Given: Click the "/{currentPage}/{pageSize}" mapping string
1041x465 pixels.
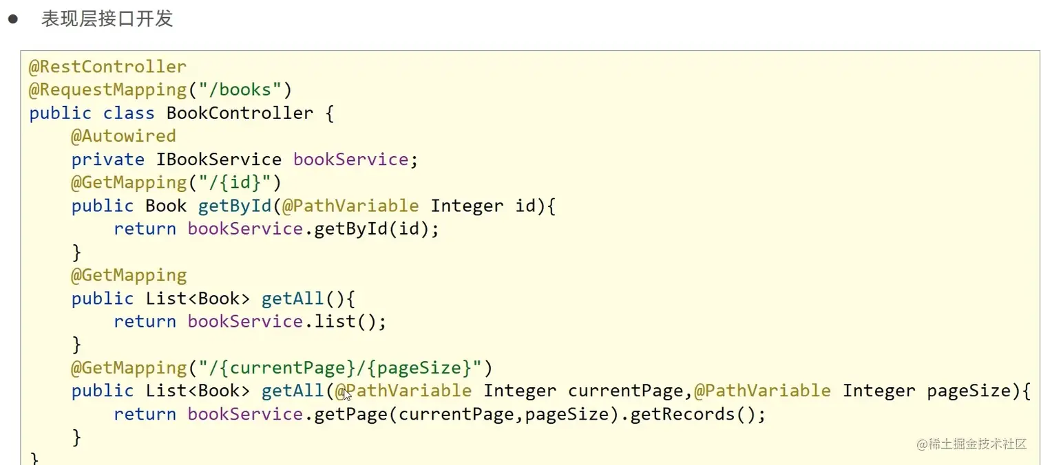Looking at the screenshot, I should (340, 368).
